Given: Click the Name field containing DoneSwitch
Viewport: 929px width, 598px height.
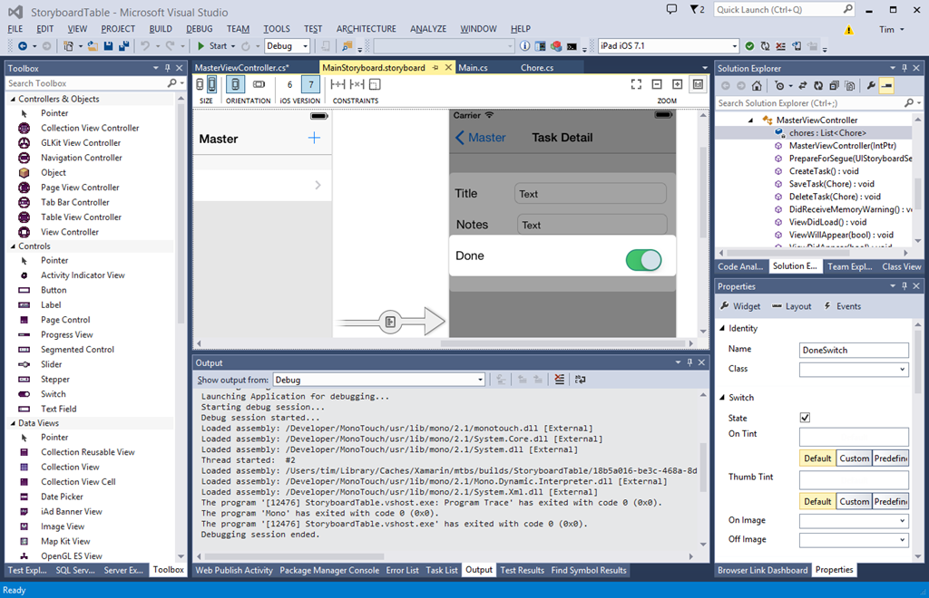Looking at the screenshot, I should (x=854, y=350).
